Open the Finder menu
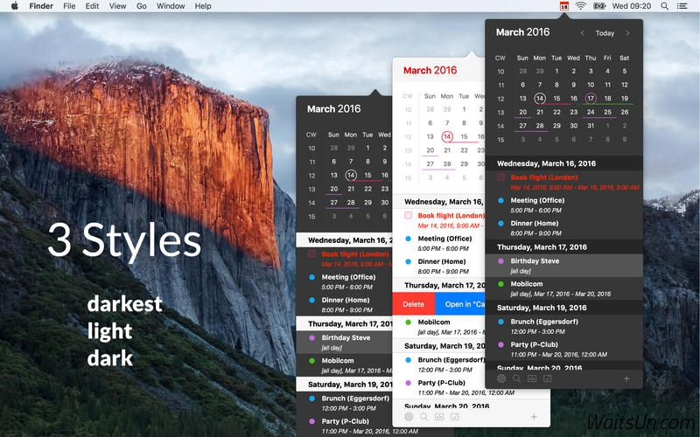 [x=41, y=6]
